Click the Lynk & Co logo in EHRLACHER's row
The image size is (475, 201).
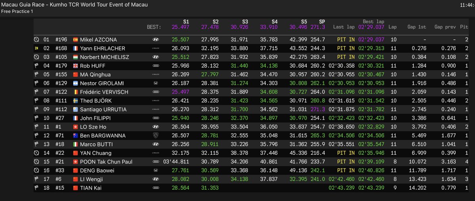click(x=156, y=49)
